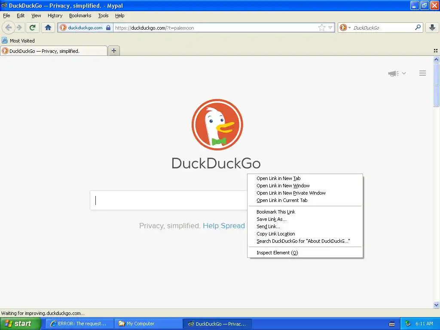This screenshot has width=440, height=330.
Task: Bookmark page with the star icon
Action: (321, 27)
